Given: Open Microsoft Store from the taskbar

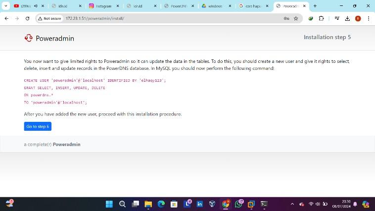Looking at the screenshot, I should click(174, 204).
